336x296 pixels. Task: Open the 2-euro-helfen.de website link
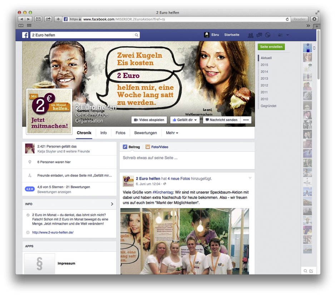coord(53,232)
